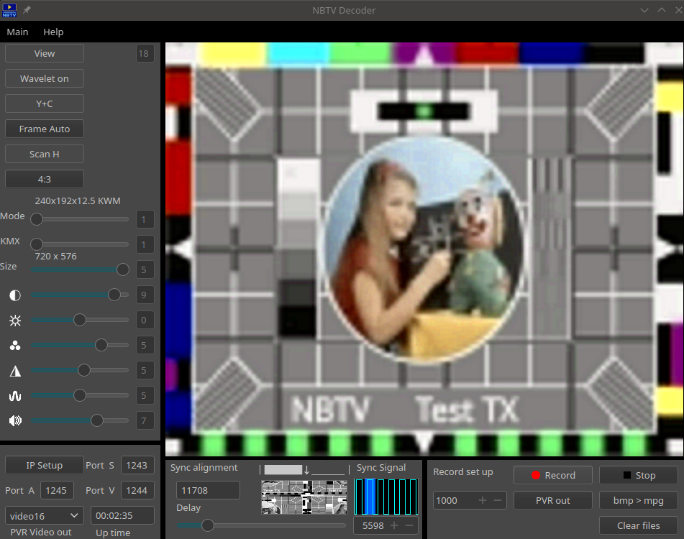Click the record set up field 1000
This screenshot has width=684, height=539.
(x=470, y=500)
